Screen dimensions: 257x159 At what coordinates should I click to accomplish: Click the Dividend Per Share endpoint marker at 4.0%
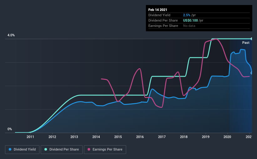pos(251,39)
